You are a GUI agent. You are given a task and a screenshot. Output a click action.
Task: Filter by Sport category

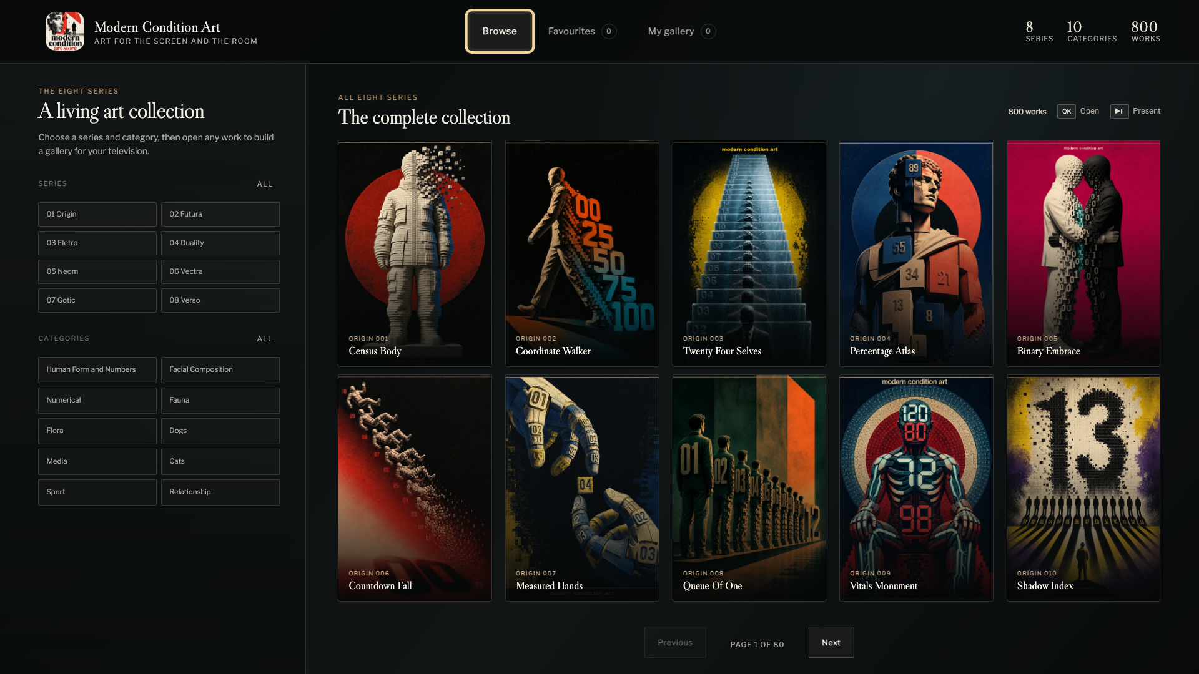97,492
